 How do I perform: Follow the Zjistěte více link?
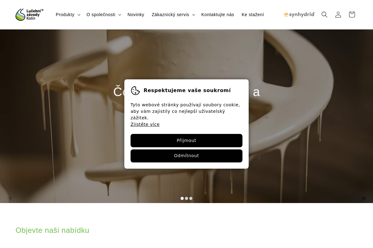pos(145,124)
